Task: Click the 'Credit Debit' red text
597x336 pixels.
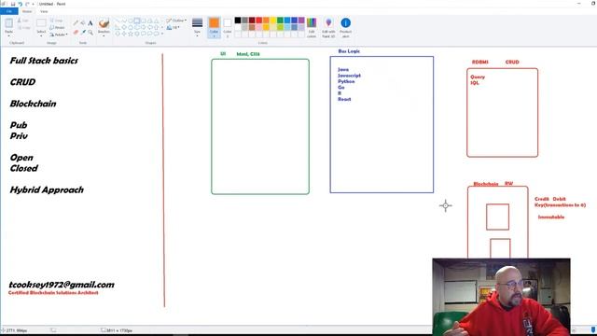Action: (x=550, y=199)
